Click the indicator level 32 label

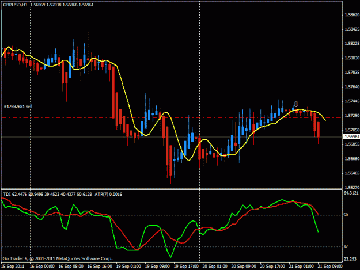point(346,246)
